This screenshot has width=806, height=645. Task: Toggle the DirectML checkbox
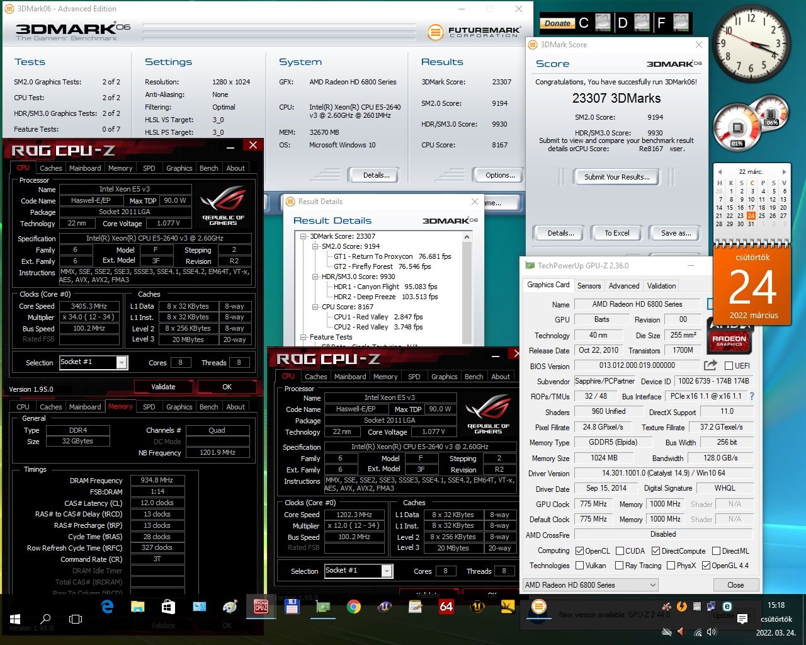tap(715, 551)
